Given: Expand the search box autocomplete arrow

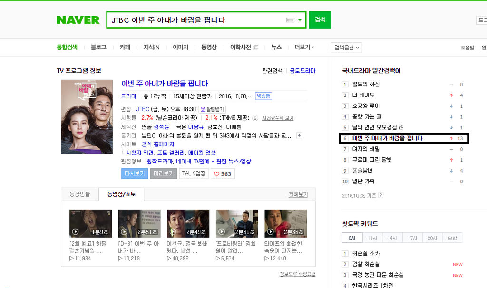Looking at the screenshot, I should point(300,20).
